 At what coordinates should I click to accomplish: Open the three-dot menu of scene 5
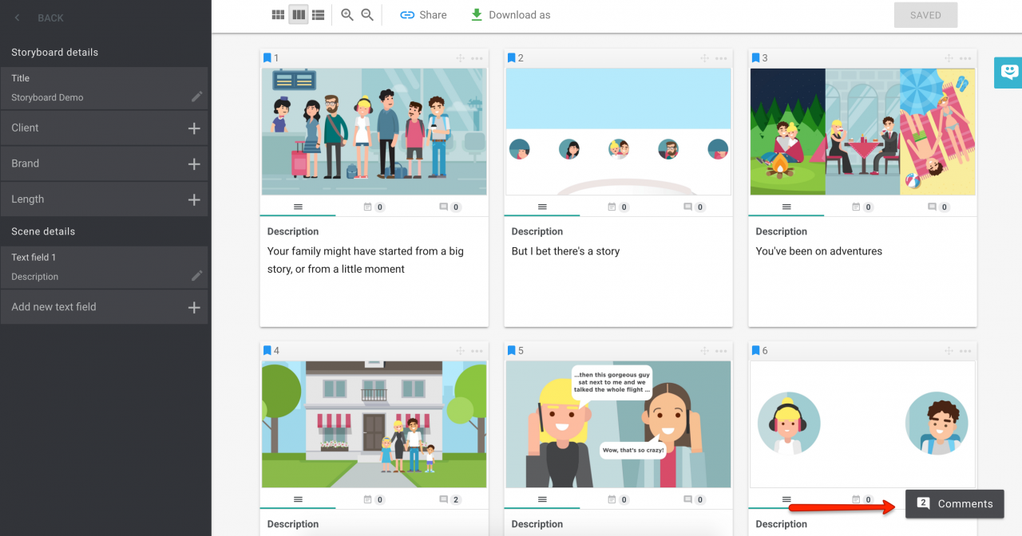click(x=721, y=351)
